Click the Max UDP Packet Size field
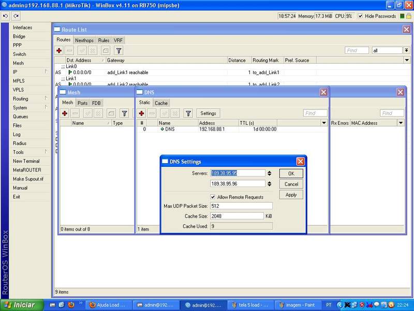Viewport: 414px width, 311px height. click(241, 206)
